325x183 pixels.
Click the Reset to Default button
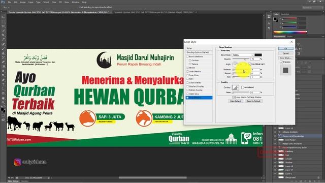pos(253,101)
